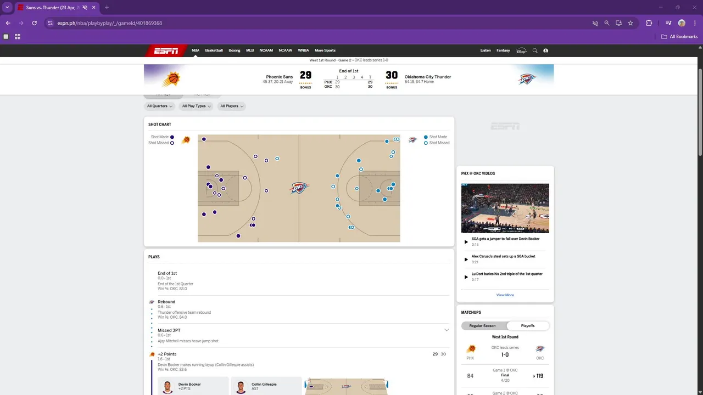
Task: Open the Game 1 @ OKC final result
Action: pos(505,376)
